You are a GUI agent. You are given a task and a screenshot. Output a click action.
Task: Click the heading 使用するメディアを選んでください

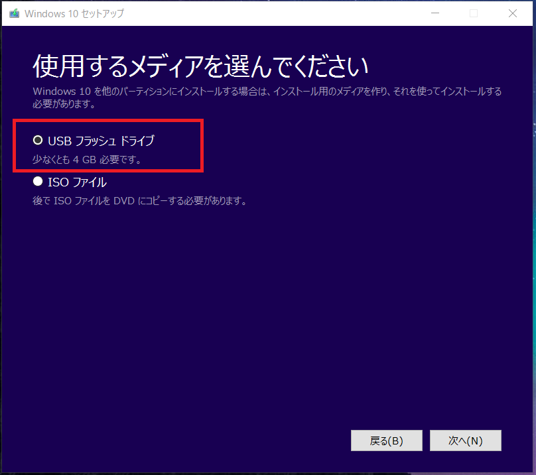click(x=200, y=66)
